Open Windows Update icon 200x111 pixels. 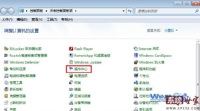tap(71, 62)
